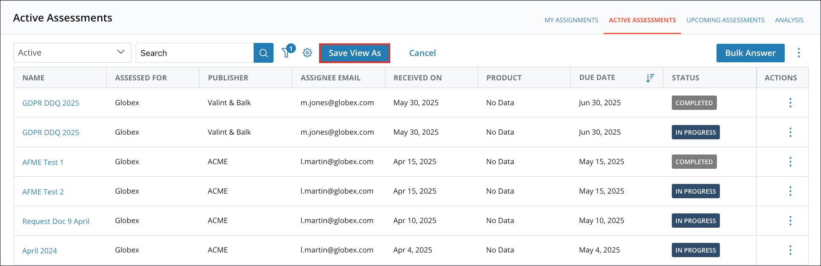The height and width of the screenshot is (266, 821).
Task: Click the Save View As button
Action: coord(354,53)
